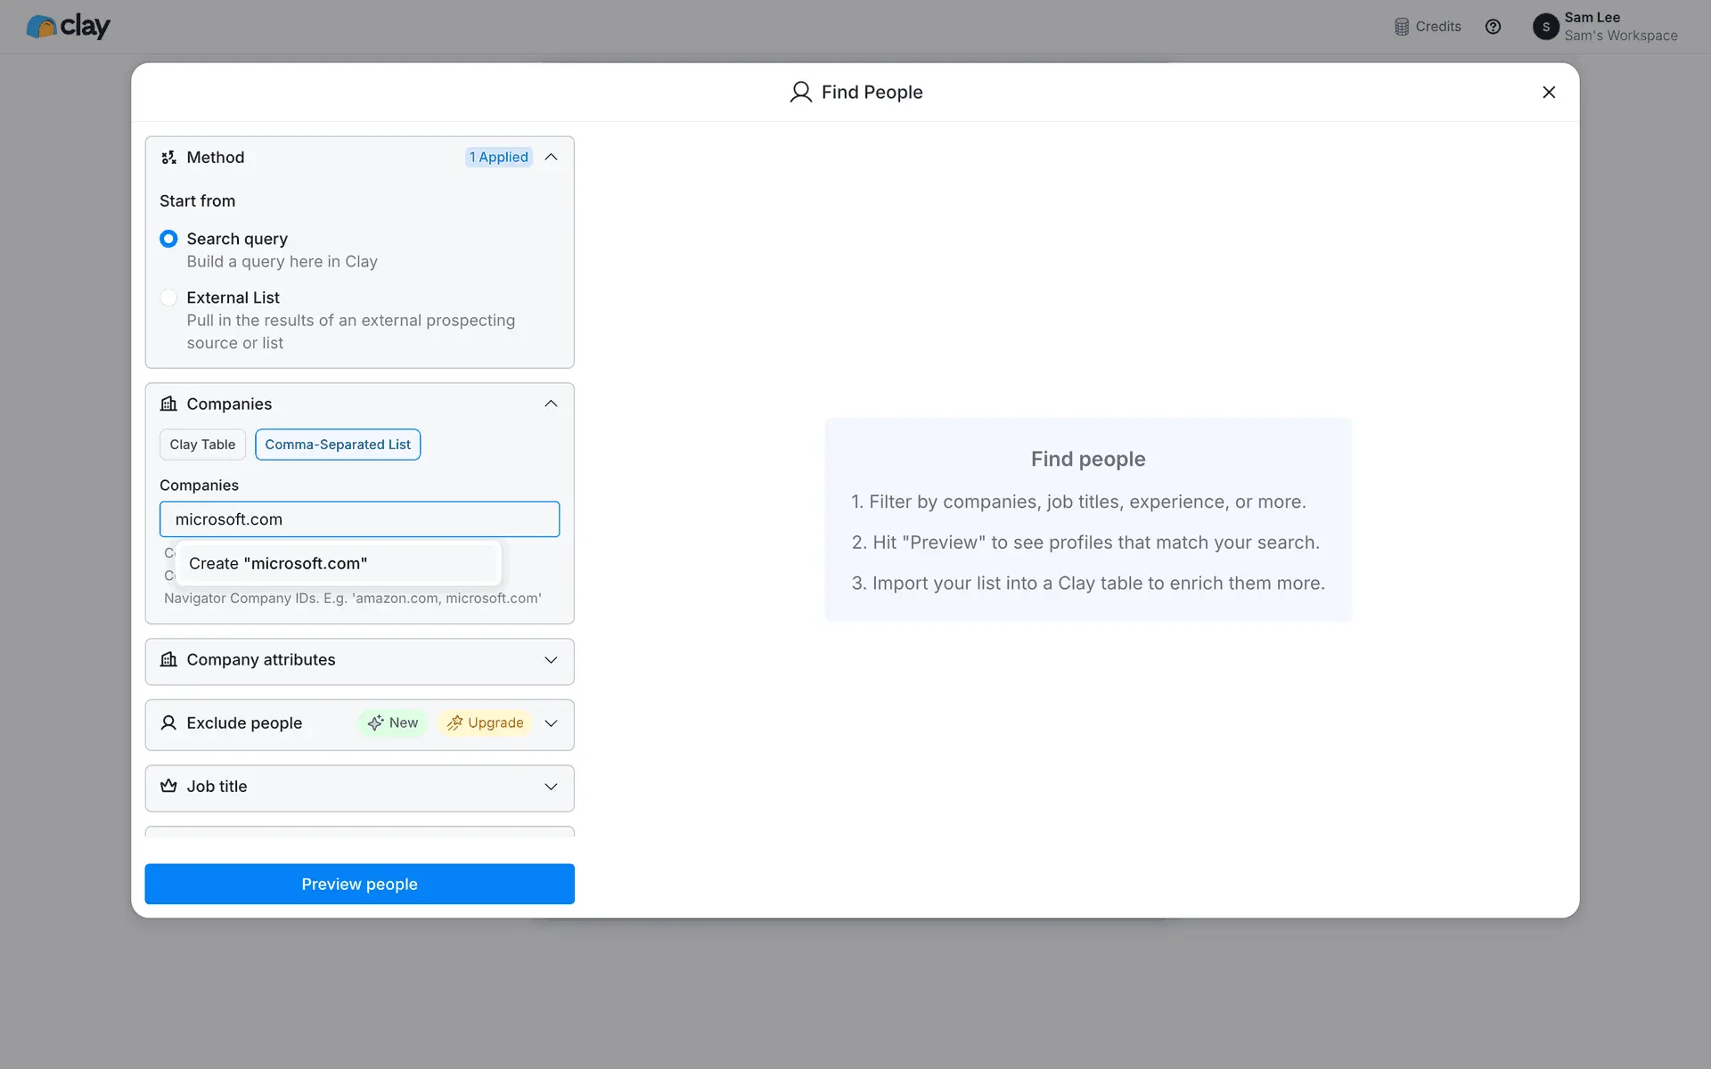
Task: Collapse the Method section chevron
Action: click(551, 158)
